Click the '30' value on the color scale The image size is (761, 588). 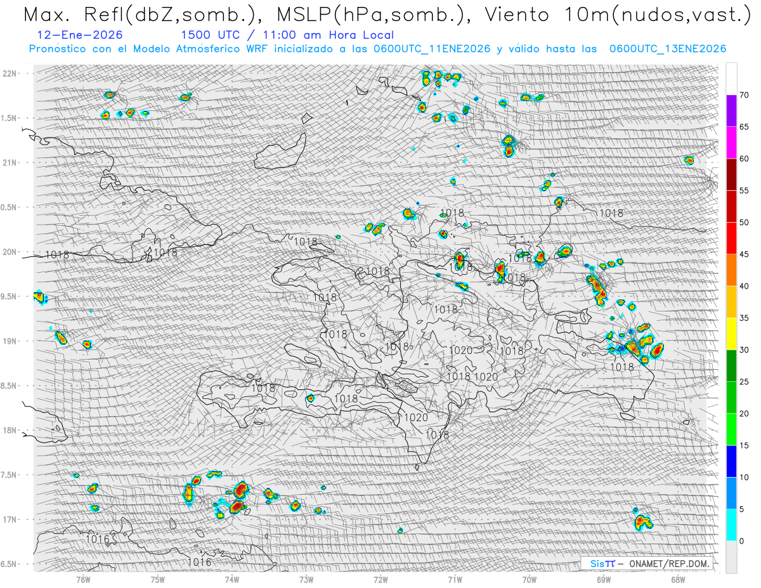click(744, 350)
